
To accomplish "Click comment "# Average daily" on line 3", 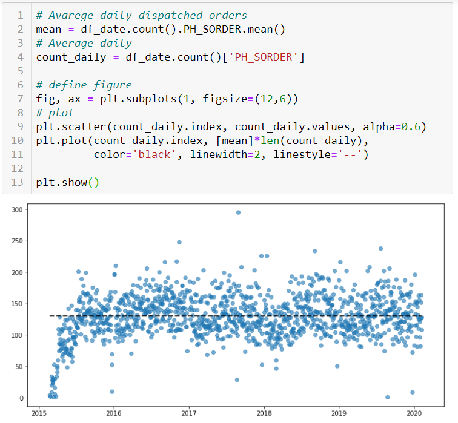I will tap(84, 43).
